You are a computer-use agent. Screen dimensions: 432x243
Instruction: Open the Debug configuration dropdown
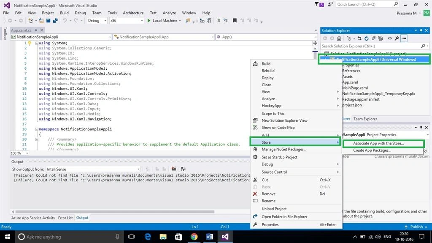[97, 20]
